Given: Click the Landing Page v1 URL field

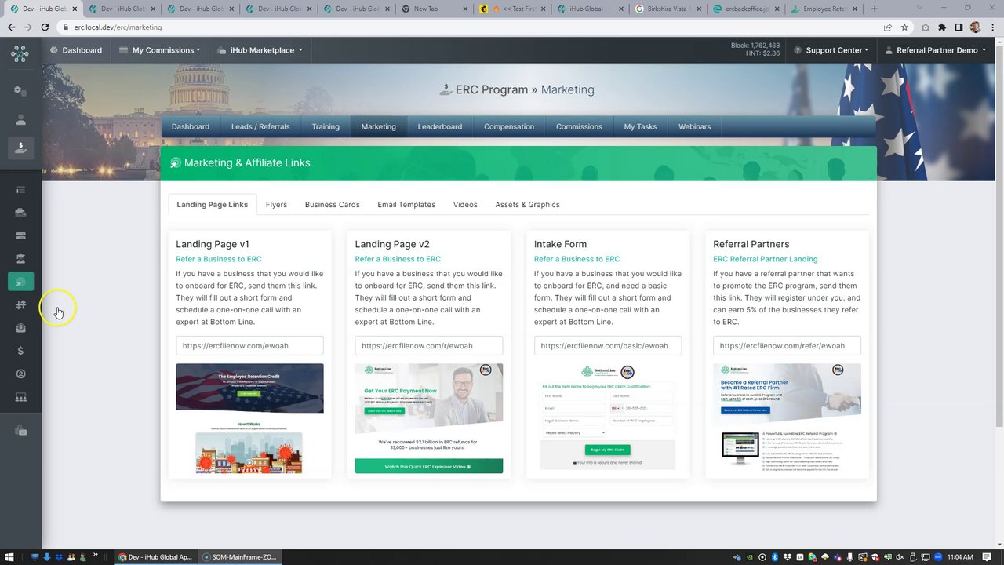Looking at the screenshot, I should (x=249, y=345).
